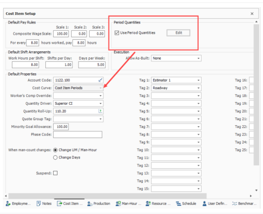The width and height of the screenshot is (263, 214).
Task: Switch to the Employment tab
Action: (x=18, y=203)
